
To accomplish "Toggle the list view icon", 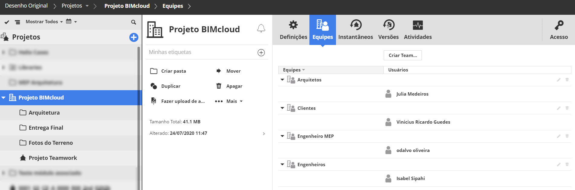I will 18,22.
